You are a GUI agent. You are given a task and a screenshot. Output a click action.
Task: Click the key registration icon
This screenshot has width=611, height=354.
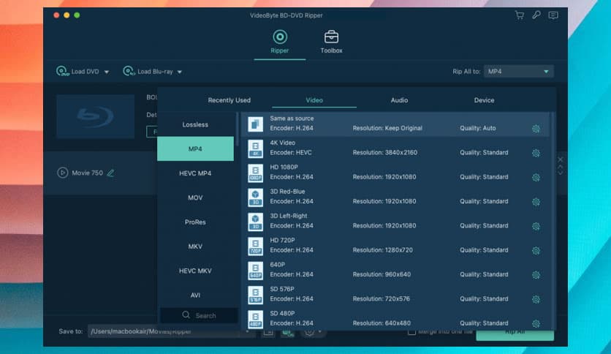536,15
